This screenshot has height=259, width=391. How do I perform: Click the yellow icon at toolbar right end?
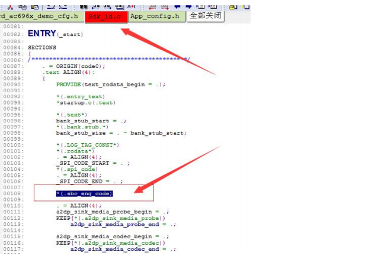coord(233,7)
